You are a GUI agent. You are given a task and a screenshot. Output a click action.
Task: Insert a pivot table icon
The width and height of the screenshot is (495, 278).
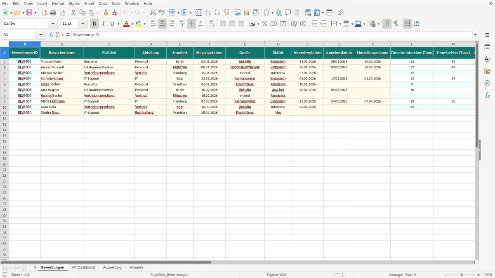point(256,13)
